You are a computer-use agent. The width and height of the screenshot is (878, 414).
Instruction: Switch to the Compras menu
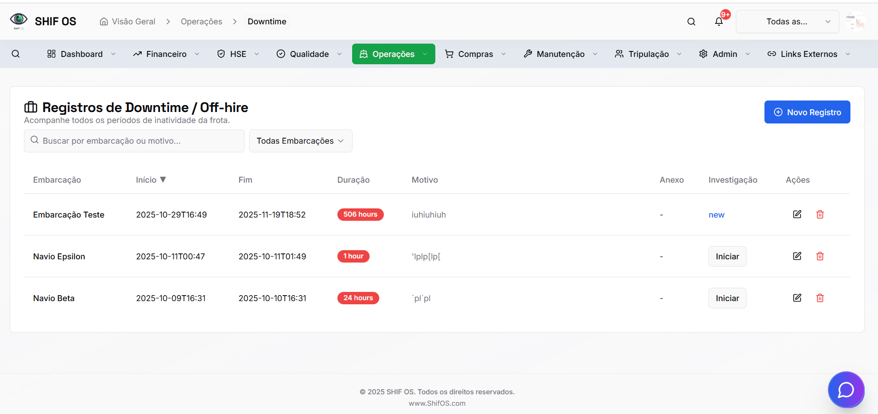click(x=475, y=54)
